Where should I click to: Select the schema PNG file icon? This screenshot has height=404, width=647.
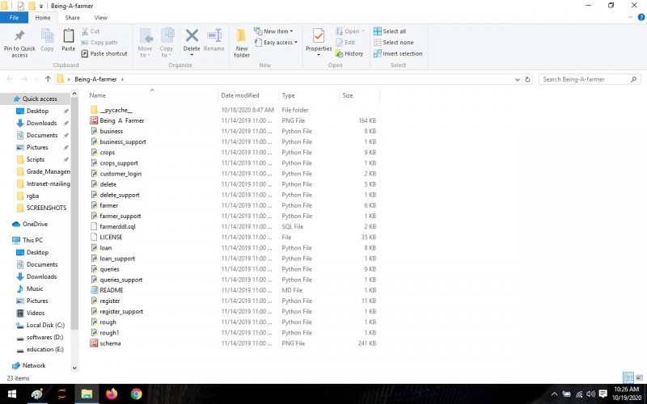94,343
